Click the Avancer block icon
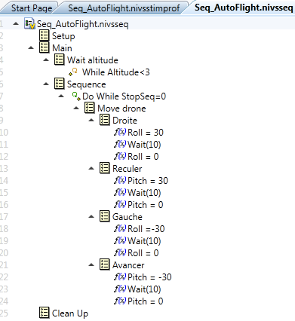Image resolution: width=295 pixels, height=321 pixels. click(105, 264)
